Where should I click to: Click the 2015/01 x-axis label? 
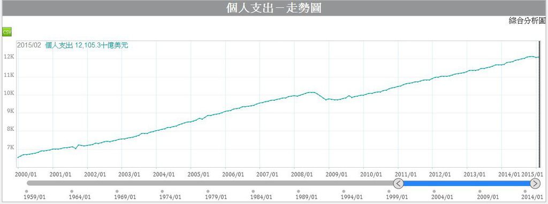[x=532, y=174]
